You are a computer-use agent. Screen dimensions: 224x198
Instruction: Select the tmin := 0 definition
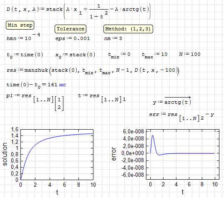point(119,55)
